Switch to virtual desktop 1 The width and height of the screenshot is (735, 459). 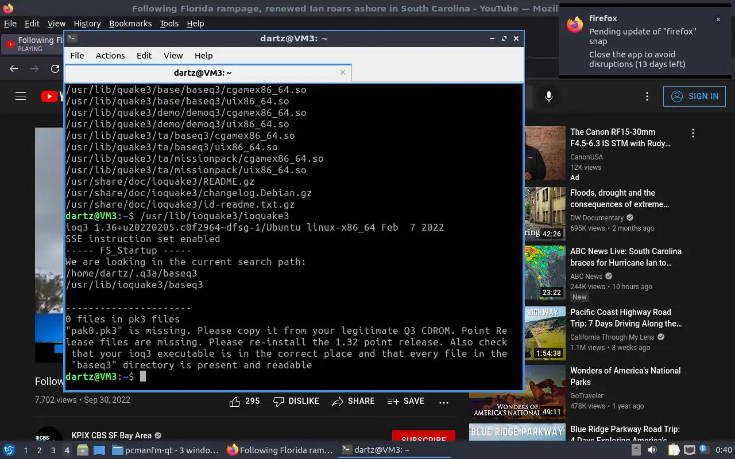coord(25,450)
